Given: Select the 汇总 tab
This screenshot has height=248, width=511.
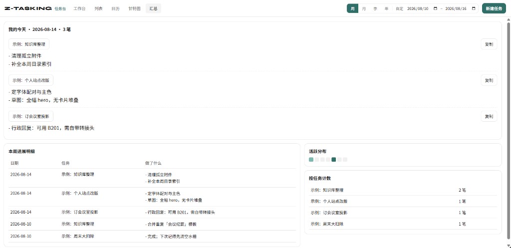Looking at the screenshot, I should pos(153,8).
